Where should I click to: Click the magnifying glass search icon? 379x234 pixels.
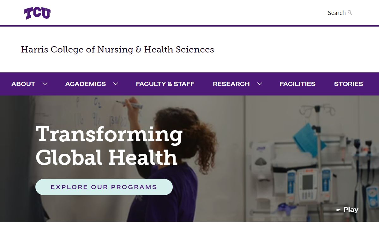[x=350, y=13]
